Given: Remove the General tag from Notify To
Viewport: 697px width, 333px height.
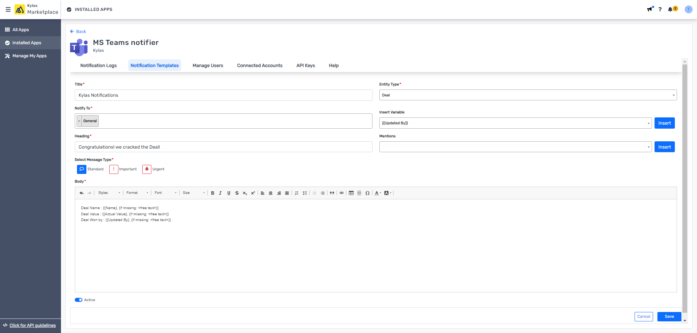Looking at the screenshot, I should pos(79,121).
